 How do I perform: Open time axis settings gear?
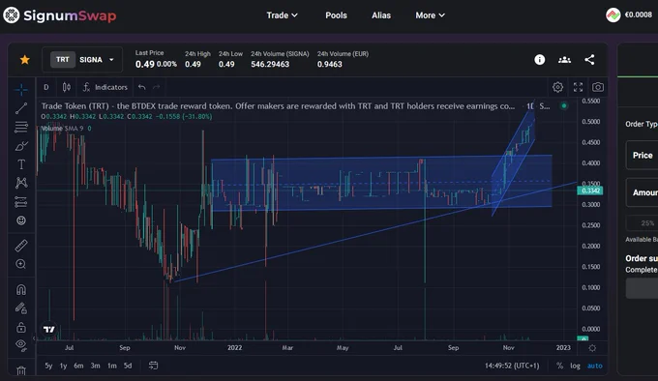coord(592,348)
